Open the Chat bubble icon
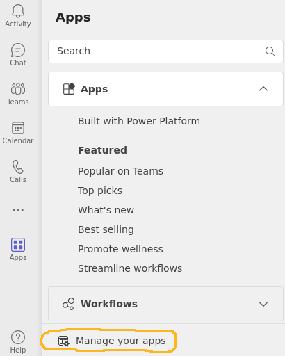The height and width of the screenshot is (356, 285). [x=18, y=50]
